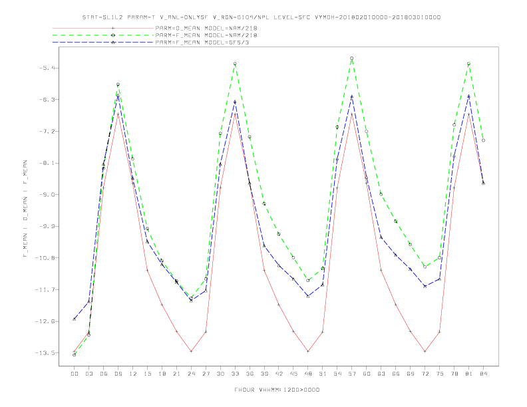The height and width of the screenshot is (407, 527).
Task: Click x-axis tick label 42
Action: click(x=279, y=374)
